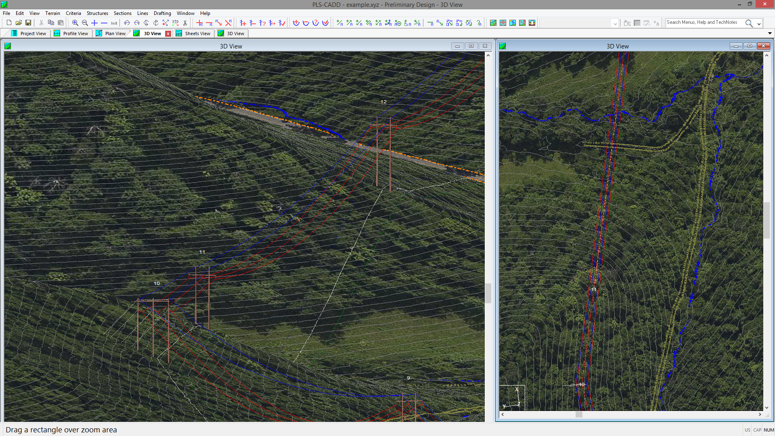This screenshot has height=436, width=775.
Task: Open the Structures menu
Action: click(97, 13)
